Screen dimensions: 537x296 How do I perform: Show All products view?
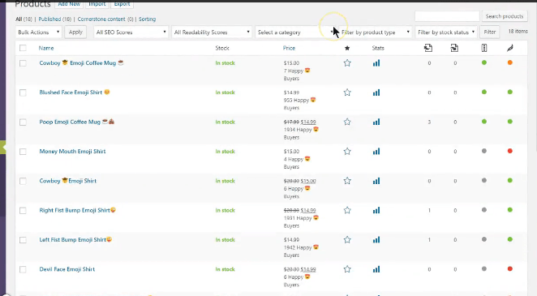[19, 19]
